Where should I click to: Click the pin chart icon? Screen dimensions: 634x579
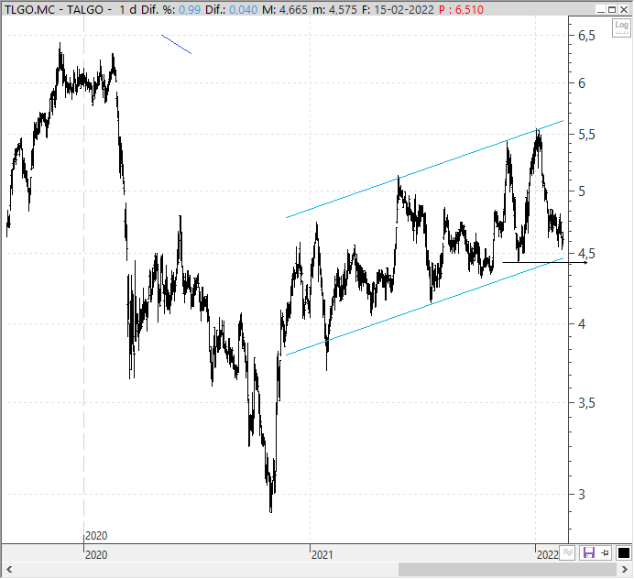(606, 552)
